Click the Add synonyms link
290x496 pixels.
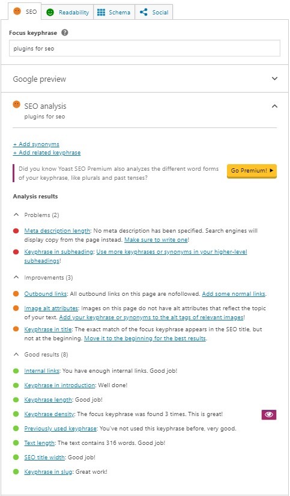36,144
